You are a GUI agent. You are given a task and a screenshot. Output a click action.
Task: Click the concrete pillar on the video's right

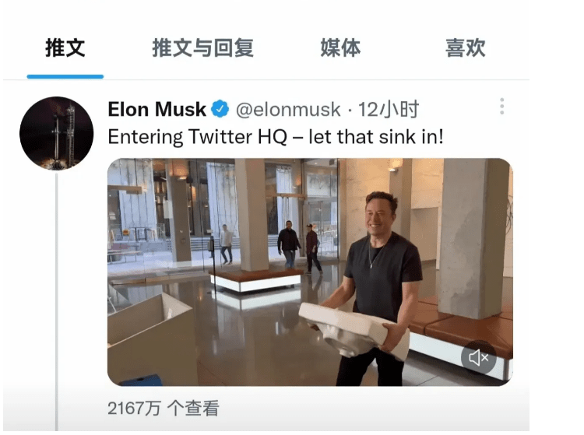(473, 238)
